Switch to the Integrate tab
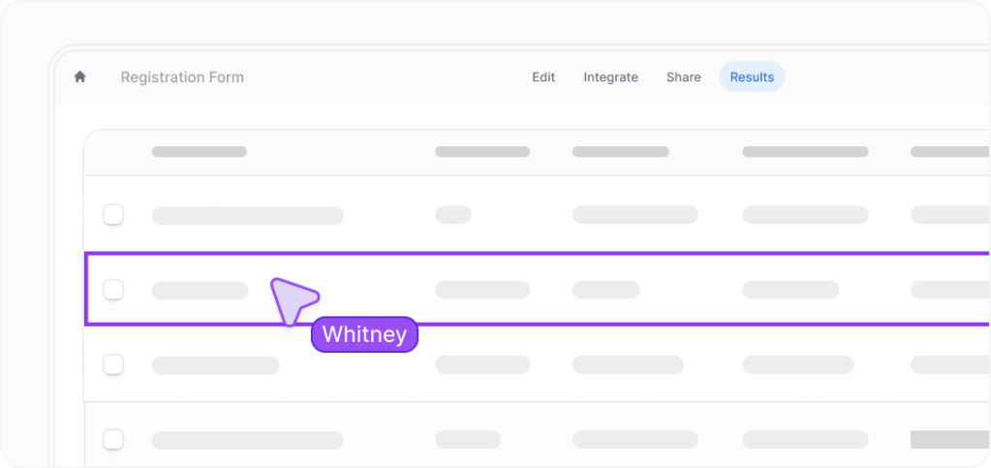 [610, 77]
